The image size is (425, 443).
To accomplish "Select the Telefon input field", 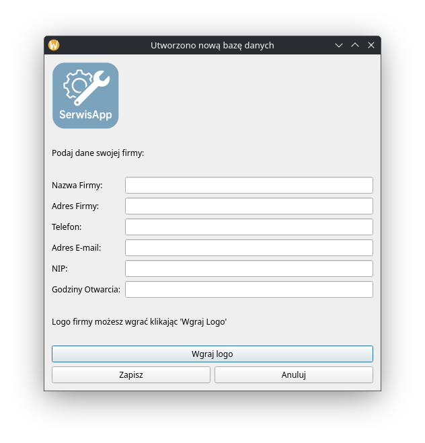I will (249, 227).
